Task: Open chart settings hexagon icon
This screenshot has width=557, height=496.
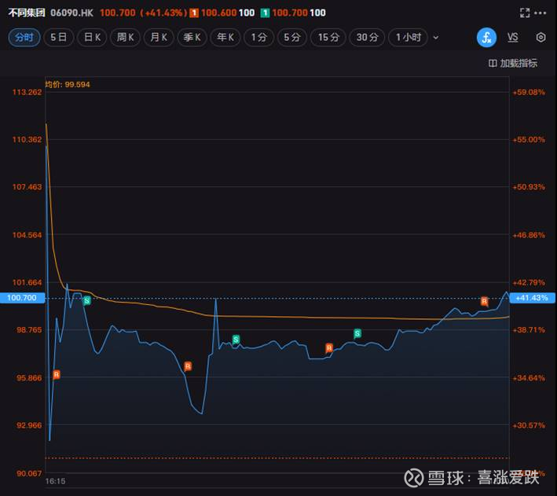Action: pyautogui.click(x=541, y=37)
